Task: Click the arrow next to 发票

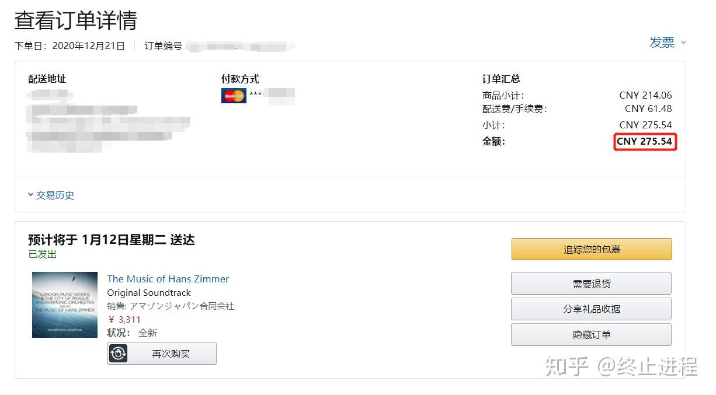Action: 683,43
